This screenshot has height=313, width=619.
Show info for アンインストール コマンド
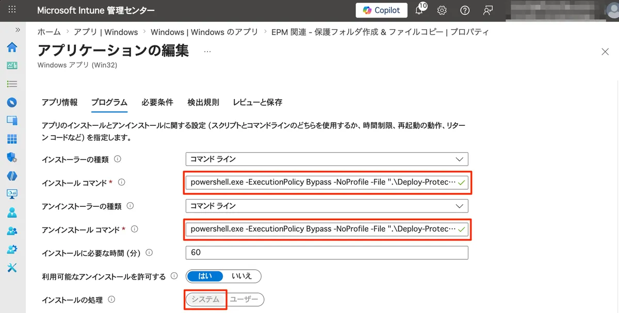click(135, 229)
